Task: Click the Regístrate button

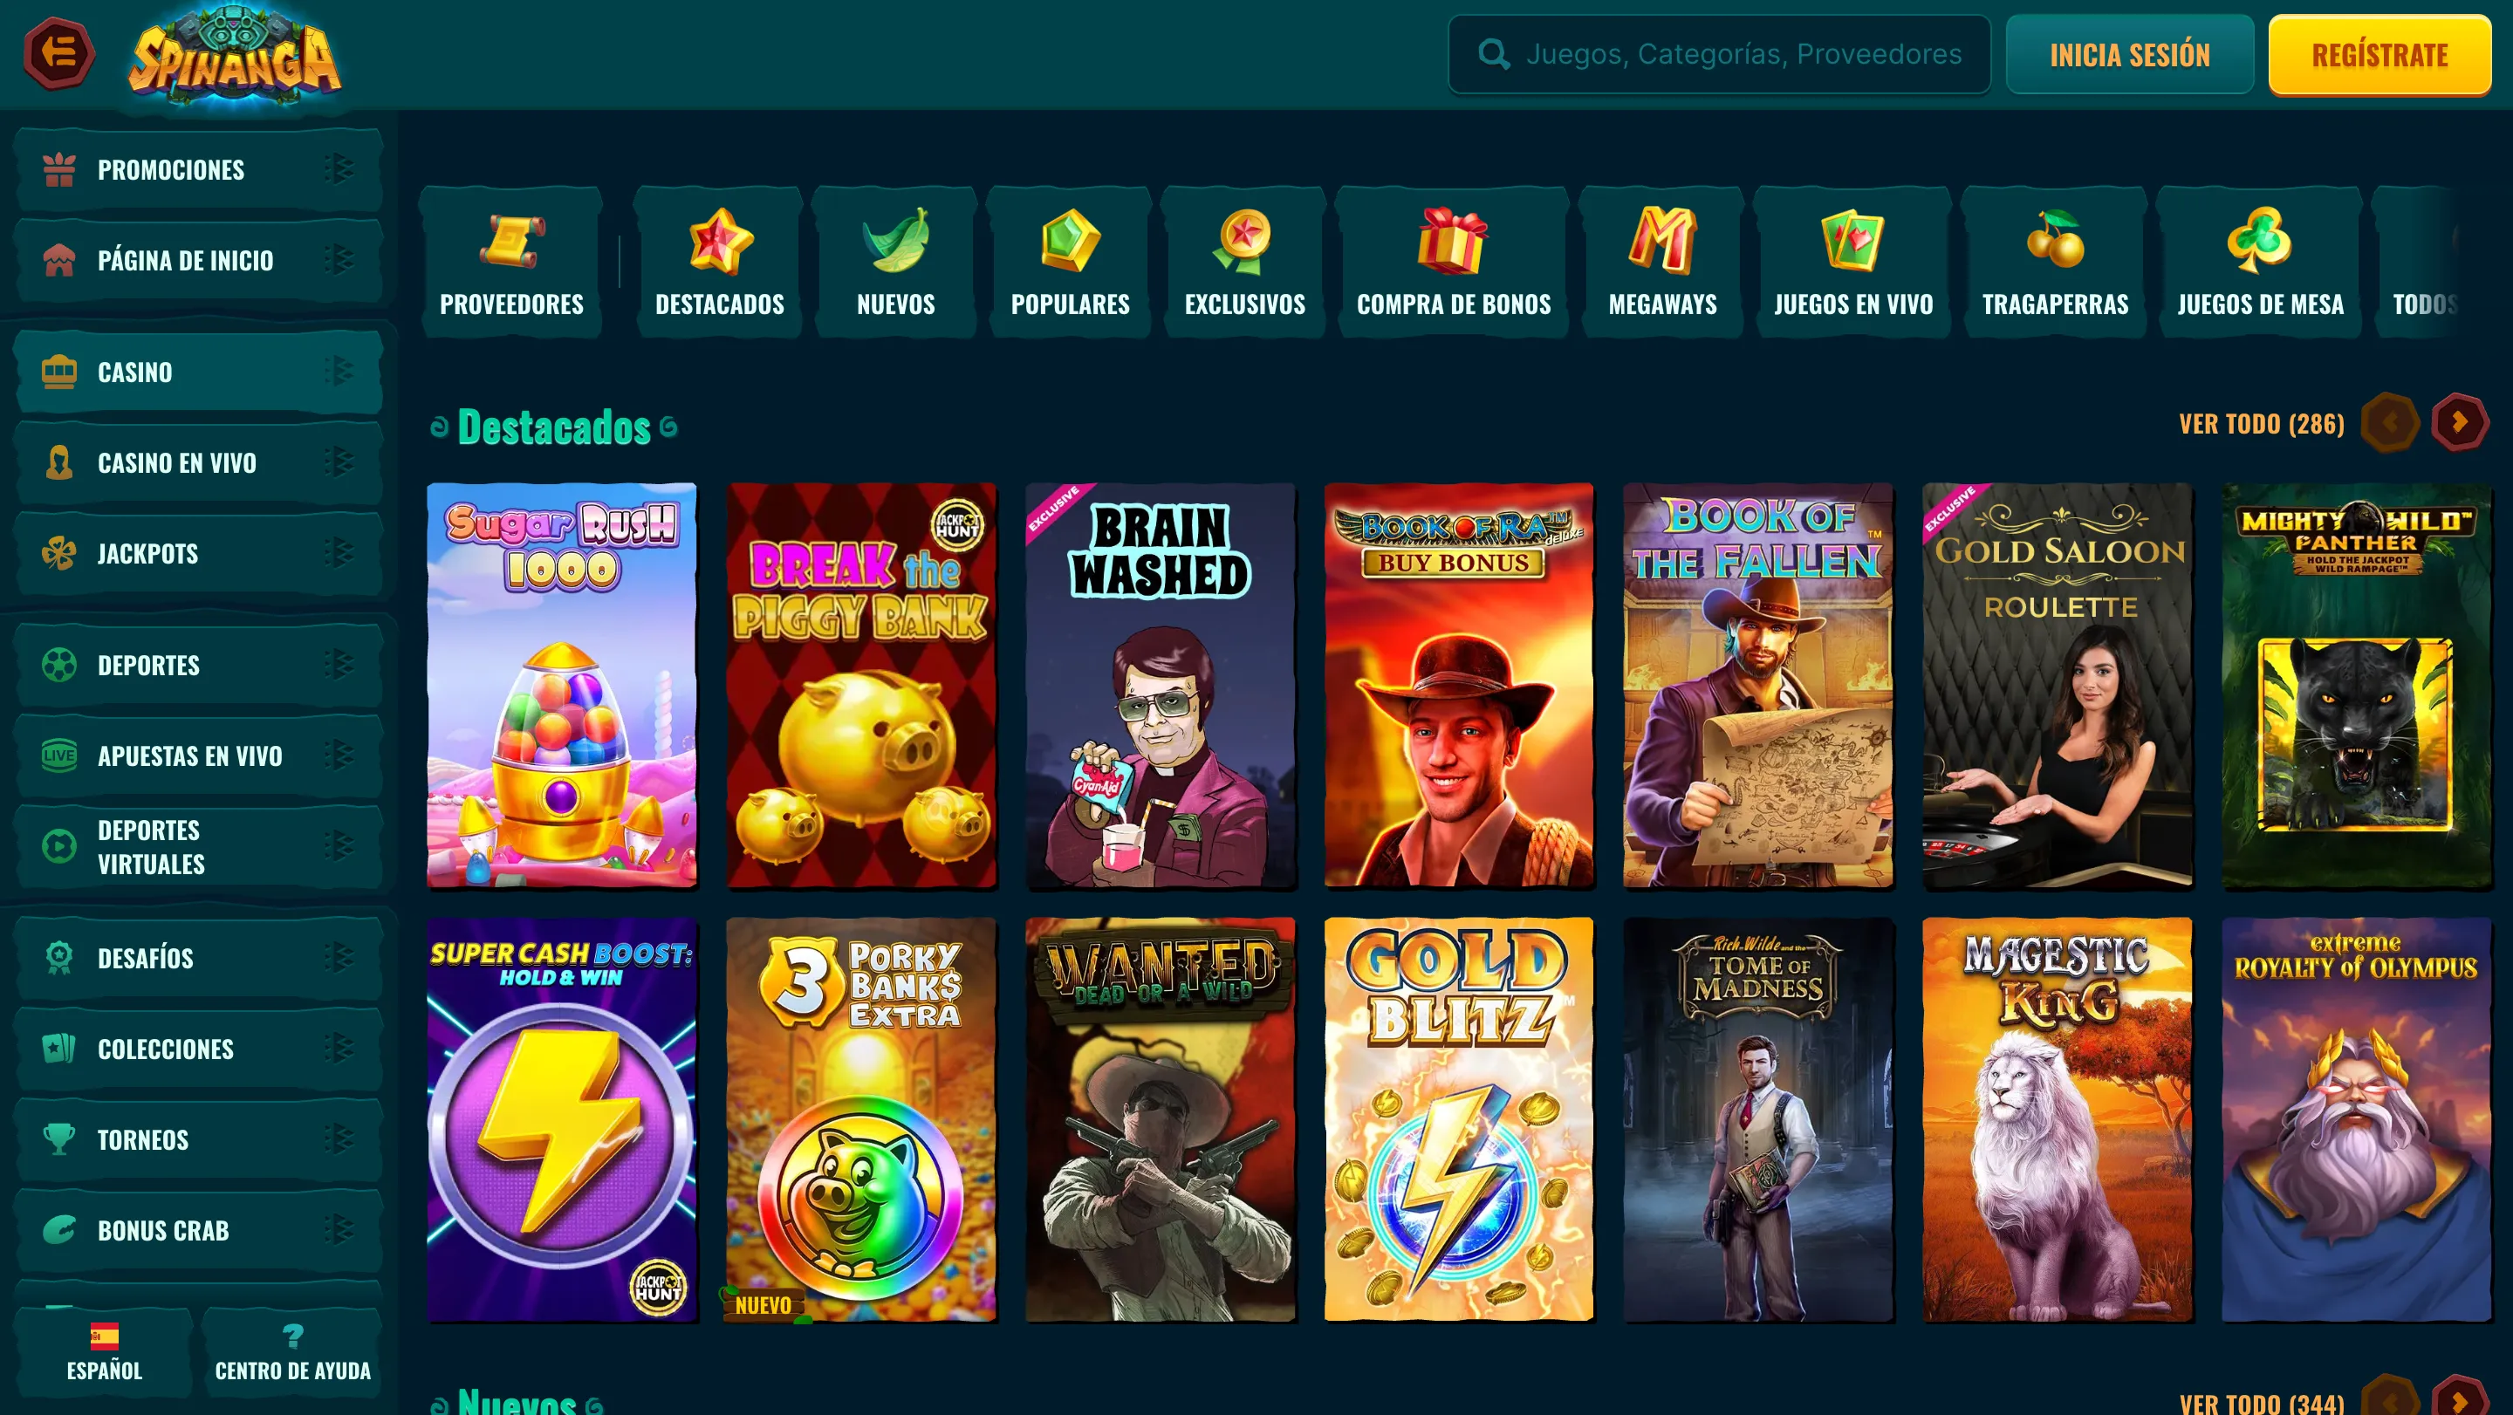Action: (2379, 55)
